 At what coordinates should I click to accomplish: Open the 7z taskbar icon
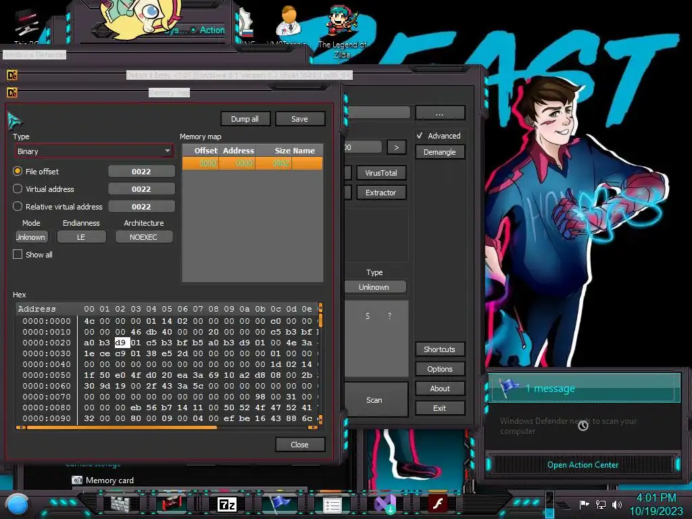(x=227, y=504)
